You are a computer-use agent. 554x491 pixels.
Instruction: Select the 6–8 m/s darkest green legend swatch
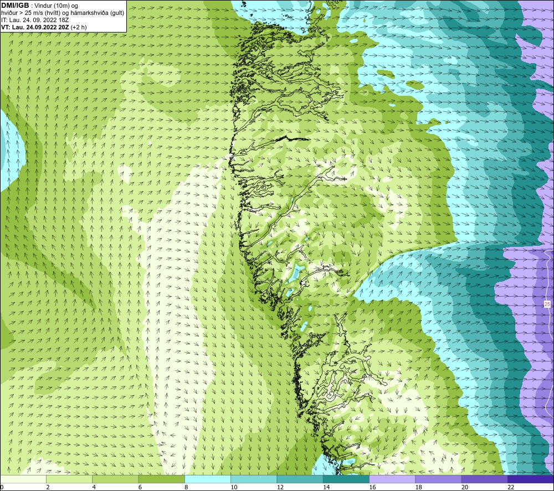[x=161, y=479]
